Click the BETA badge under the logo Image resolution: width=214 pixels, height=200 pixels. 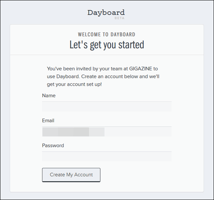(119, 18)
